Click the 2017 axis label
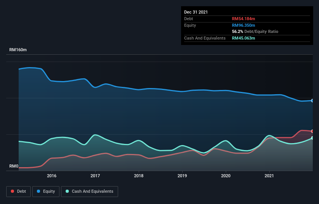Image resolution: width=319 pixels, height=204 pixels. [x=95, y=176]
